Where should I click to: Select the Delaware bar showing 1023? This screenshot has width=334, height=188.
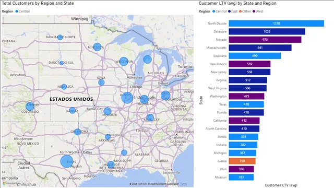(267, 31)
